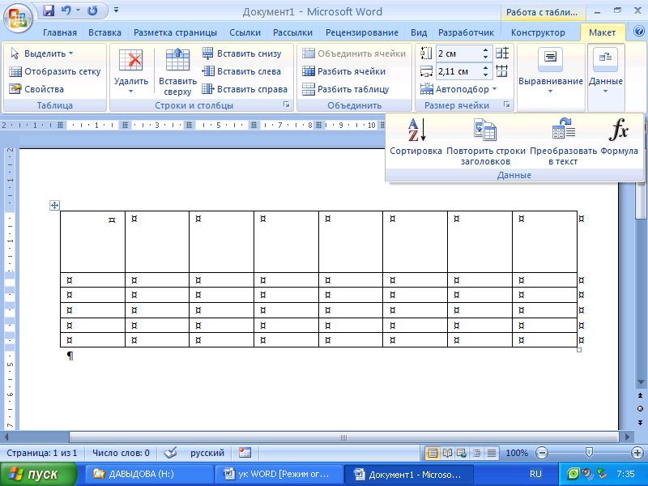Screen dimensions: 648x486
Task: Click Преобразовать в текст
Action: (563, 141)
